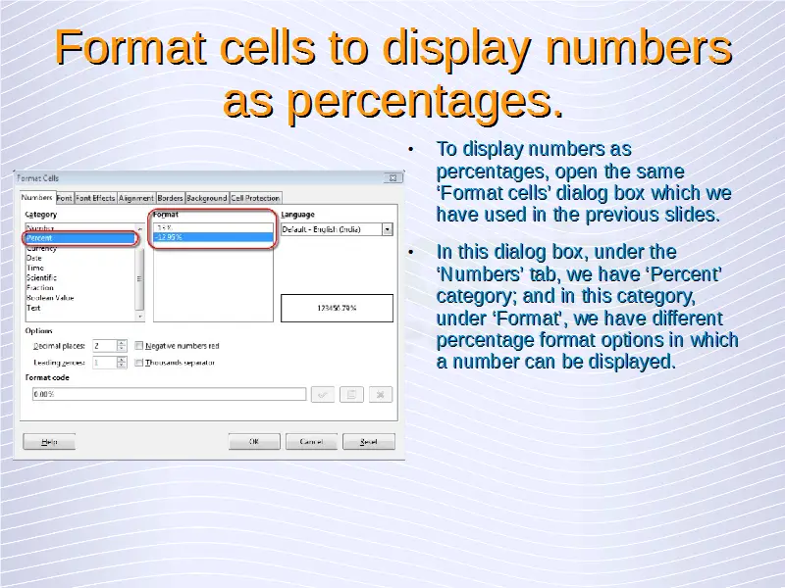Confirm with the OK button
Image resolution: width=785 pixels, height=588 pixels.
coord(254,442)
